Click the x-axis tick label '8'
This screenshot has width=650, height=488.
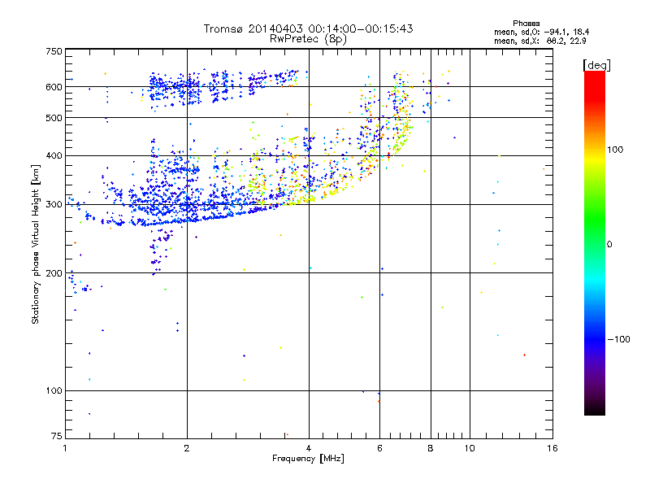click(x=431, y=448)
